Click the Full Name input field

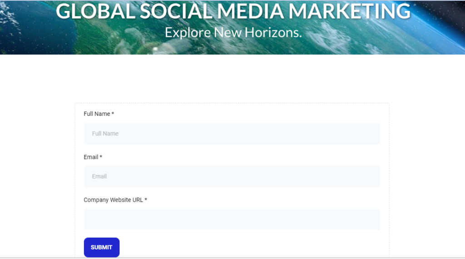(x=232, y=134)
